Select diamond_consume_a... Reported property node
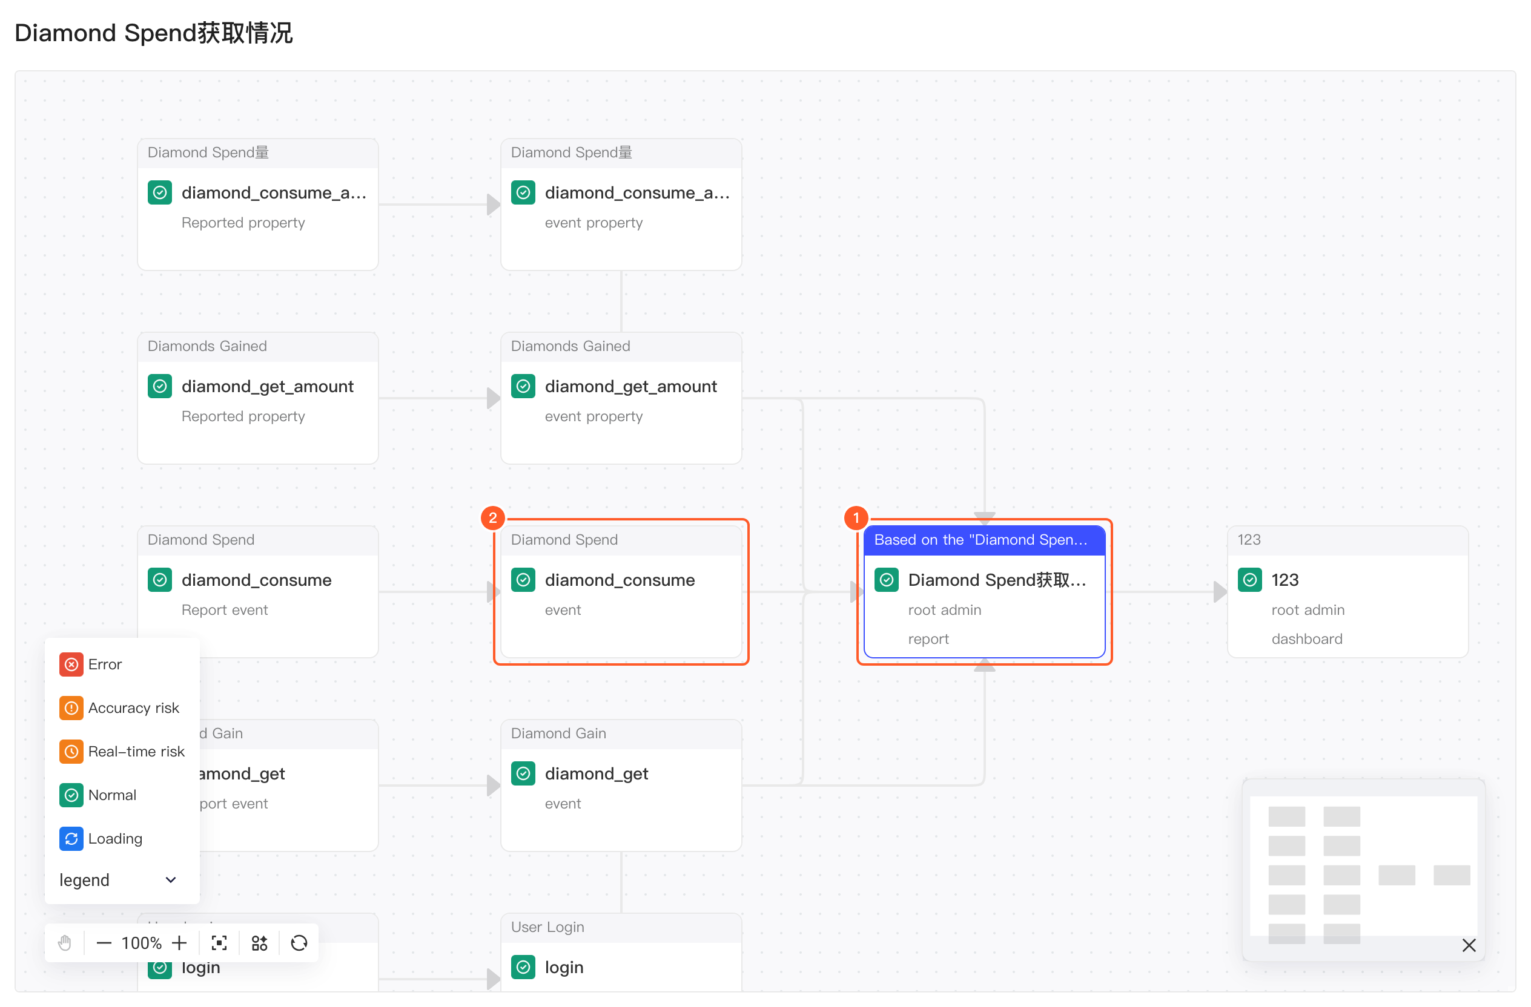This screenshot has width=1531, height=1007. click(257, 205)
